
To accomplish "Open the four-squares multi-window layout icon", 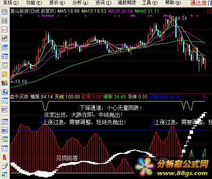I will pyautogui.click(x=5, y=149).
